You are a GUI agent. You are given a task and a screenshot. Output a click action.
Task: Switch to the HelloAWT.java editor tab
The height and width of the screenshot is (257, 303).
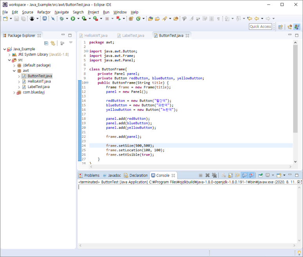tap(96, 35)
